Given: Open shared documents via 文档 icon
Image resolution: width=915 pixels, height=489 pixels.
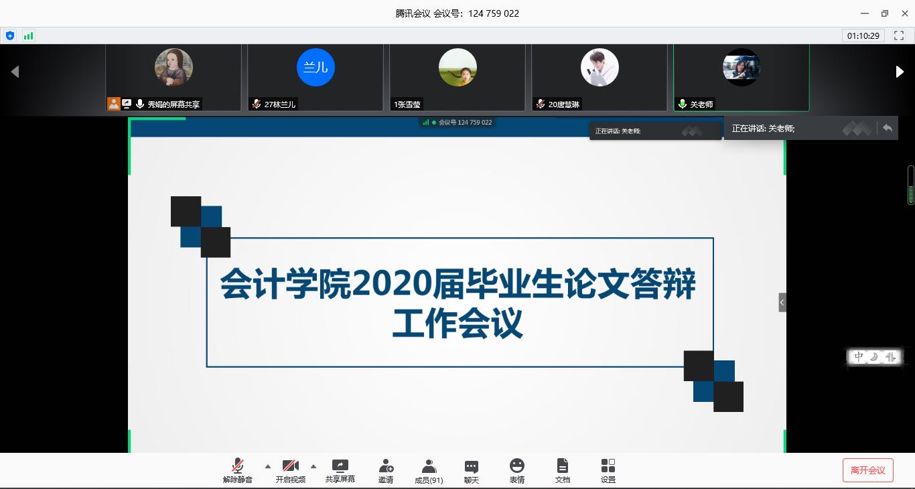Looking at the screenshot, I should point(562,470).
